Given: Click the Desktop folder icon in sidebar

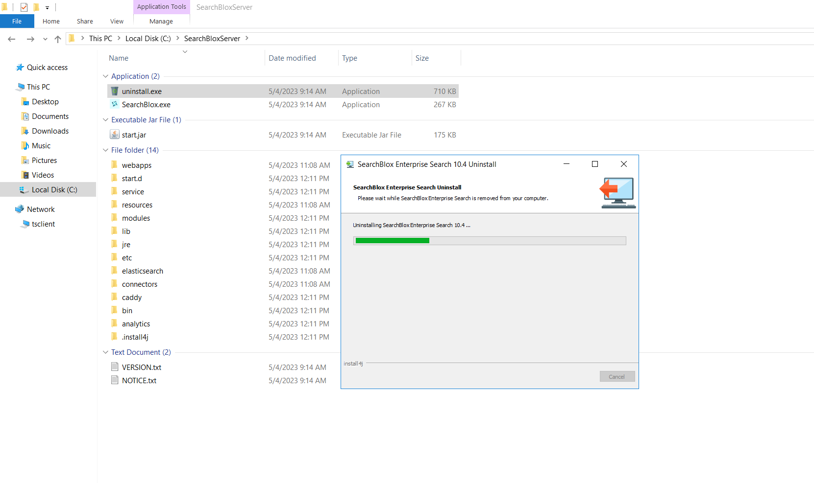Looking at the screenshot, I should click(25, 101).
